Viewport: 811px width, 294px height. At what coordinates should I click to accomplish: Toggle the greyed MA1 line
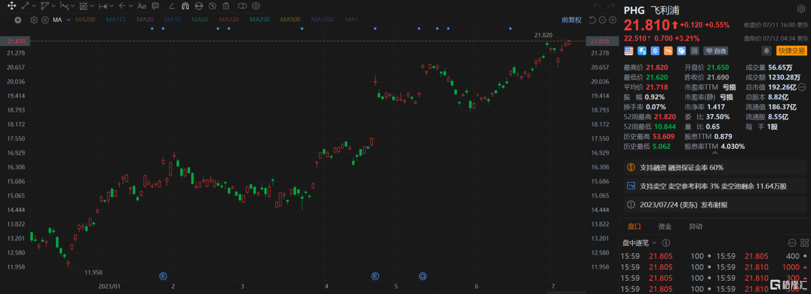pyautogui.click(x=351, y=20)
